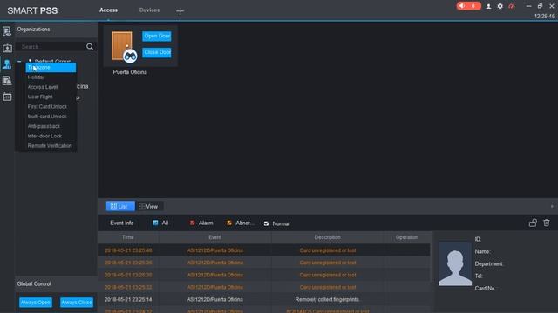Open the user account icon
The image size is (558, 313).
[x=488, y=6]
